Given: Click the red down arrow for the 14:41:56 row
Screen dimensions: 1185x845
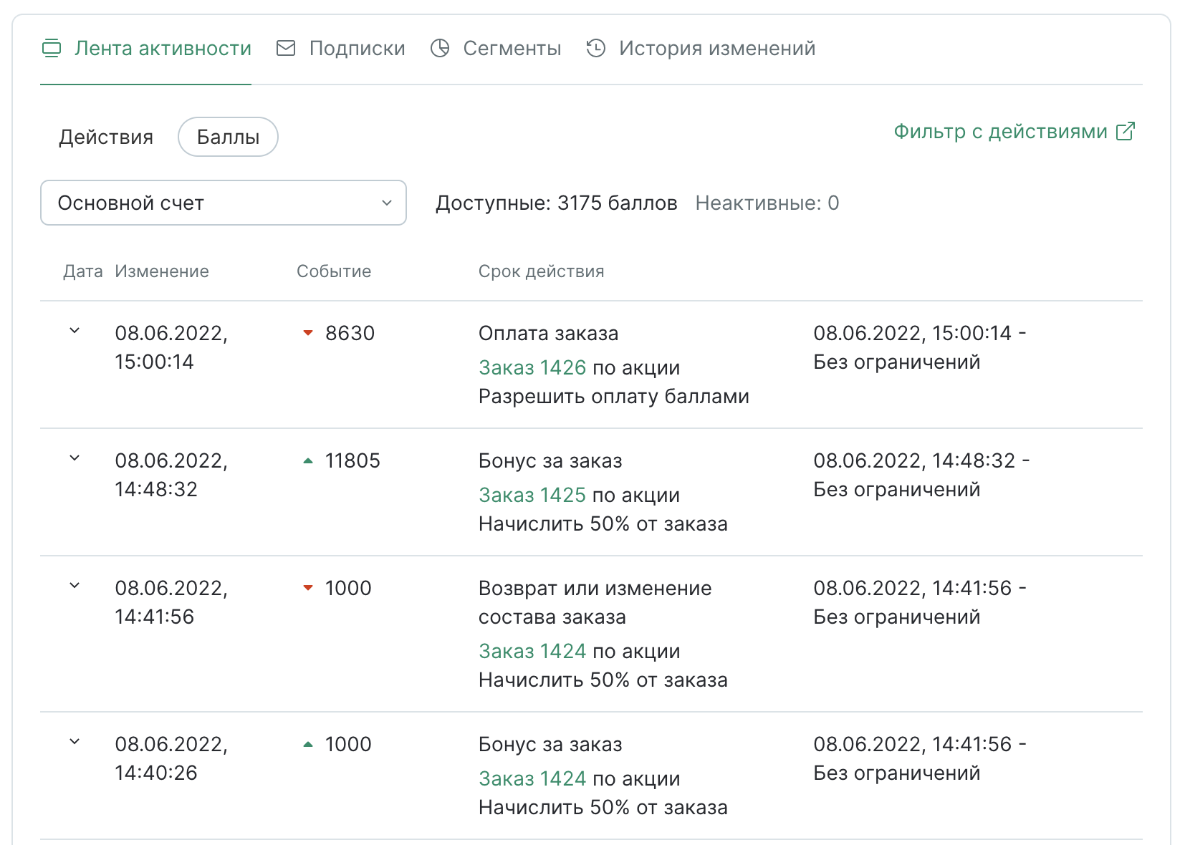Looking at the screenshot, I should [x=308, y=588].
